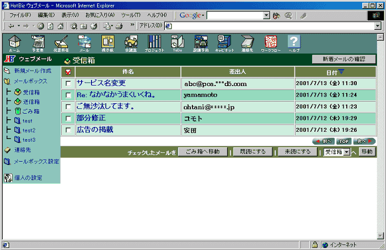Click the ごみ箱 trash can icon in the sidebar

coord(18,111)
